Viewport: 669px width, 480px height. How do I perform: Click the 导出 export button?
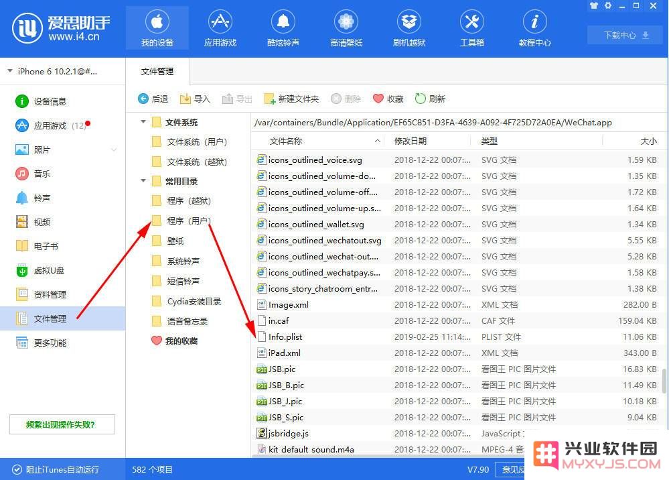click(x=237, y=99)
